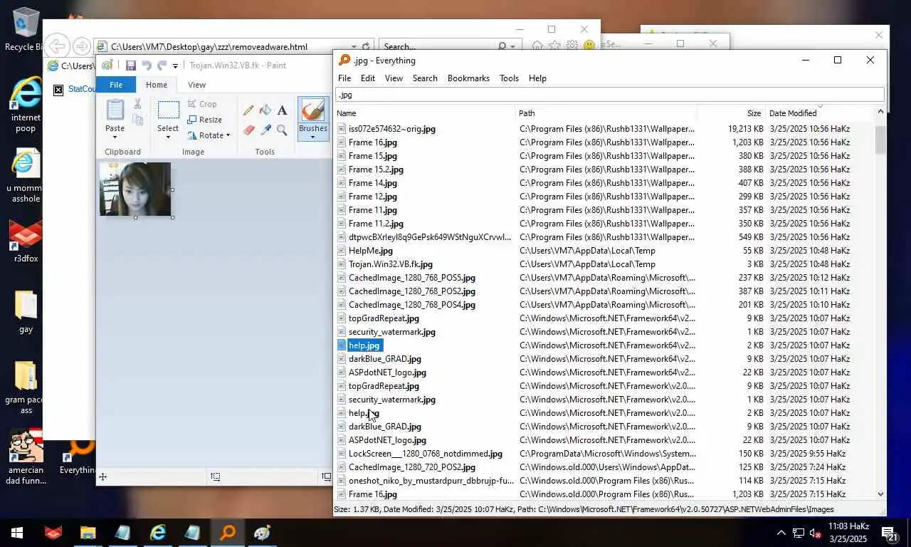Expand the Brushes dropdown arrow
Viewport: 911px width, 547px height.
point(313,137)
